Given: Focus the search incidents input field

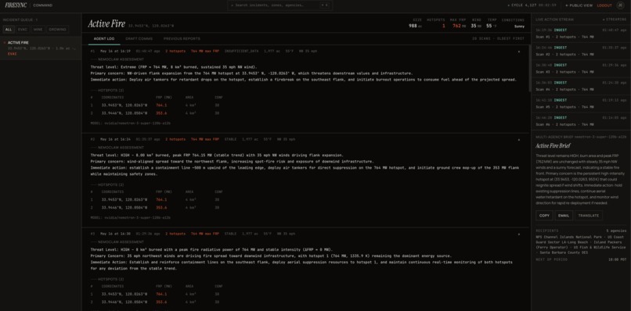Looking at the screenshot, I should coord(279,5).
